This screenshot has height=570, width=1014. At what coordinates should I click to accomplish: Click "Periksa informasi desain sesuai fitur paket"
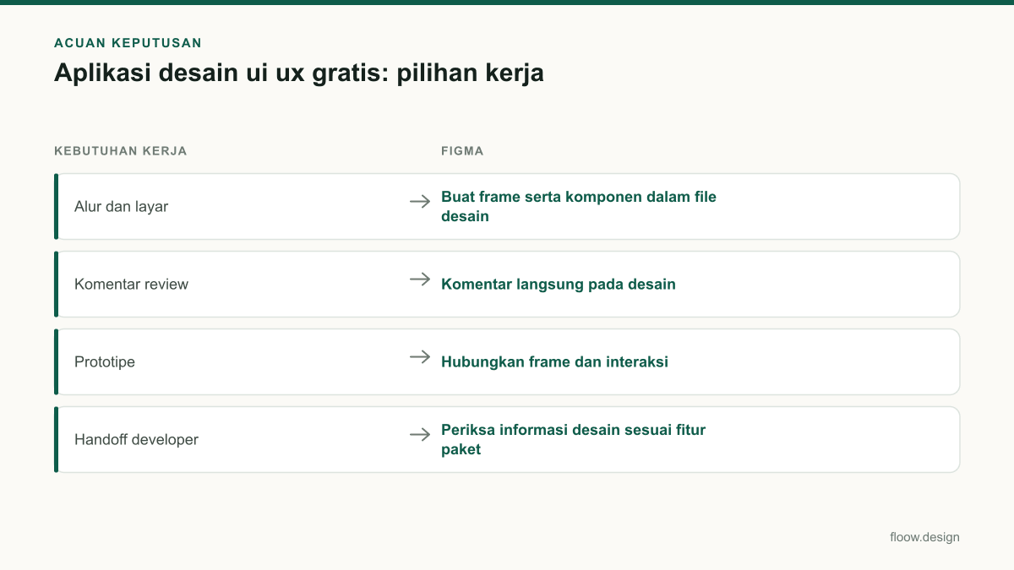[x=573, y=440]
